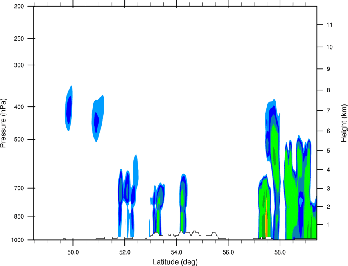Click the 56.0 latitude tick label
348x266 pixels.
point(228,252)
